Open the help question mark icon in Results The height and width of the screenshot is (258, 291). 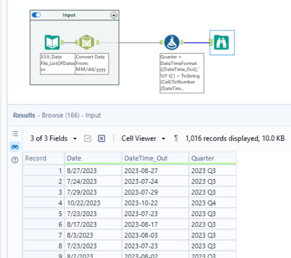point(15,160)
